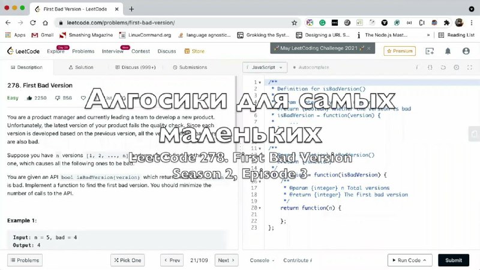The height and width of the screenshot is (270, 480).
Task: Go back with the browser back arrow
Action: [x=8, y=23]
